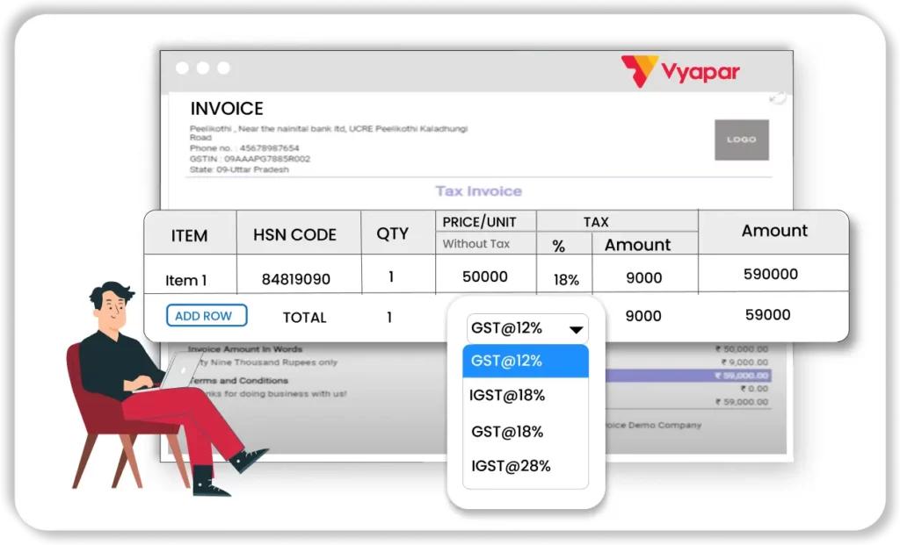Select highlighted GST@12% option in list
The width and height of the screenshot is (900, 545).
[525, 361]
